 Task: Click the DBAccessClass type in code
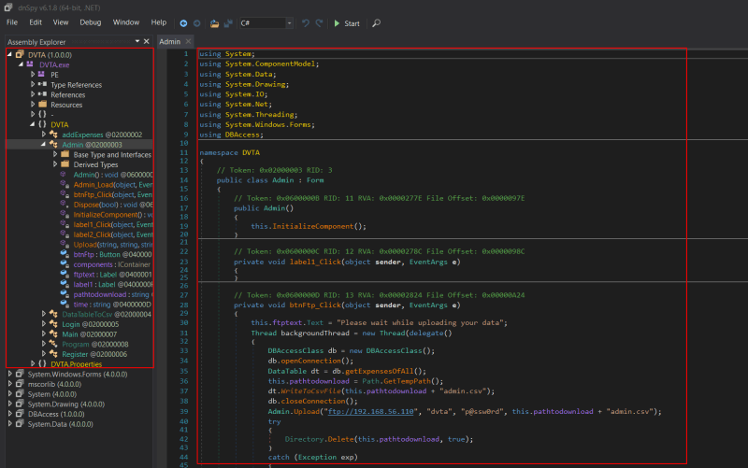(x=295, y=350)
